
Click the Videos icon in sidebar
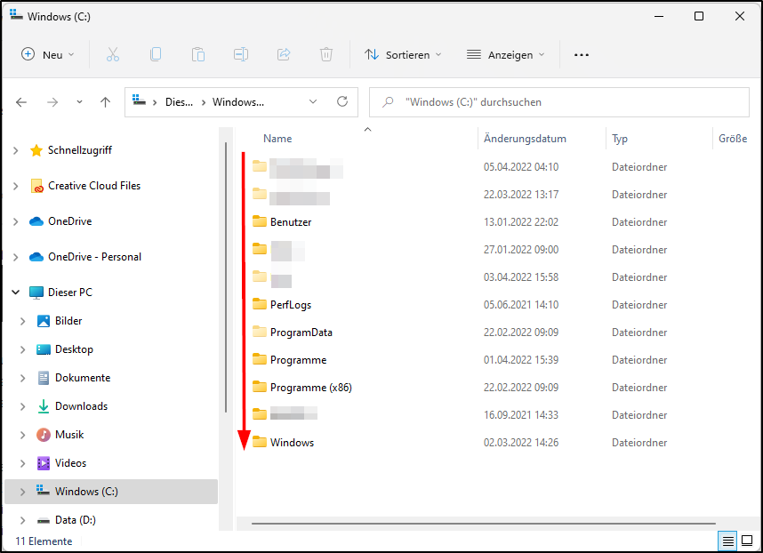[44, 463]
